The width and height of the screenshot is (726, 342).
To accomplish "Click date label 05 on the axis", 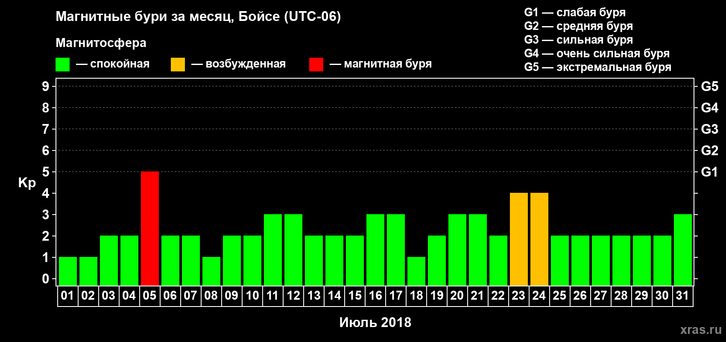I will click(x=149, y=295).
